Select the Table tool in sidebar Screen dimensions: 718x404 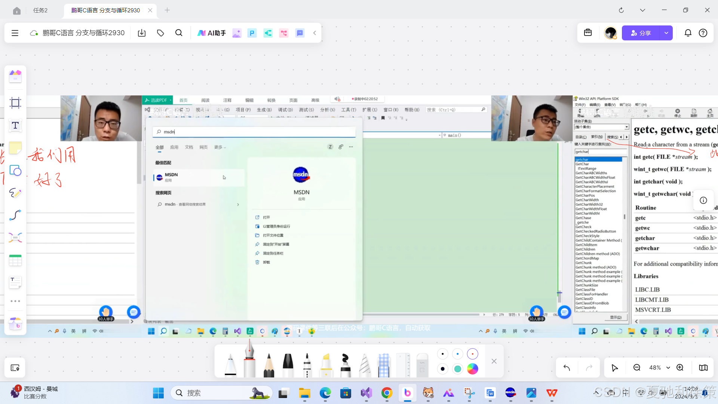15,260
